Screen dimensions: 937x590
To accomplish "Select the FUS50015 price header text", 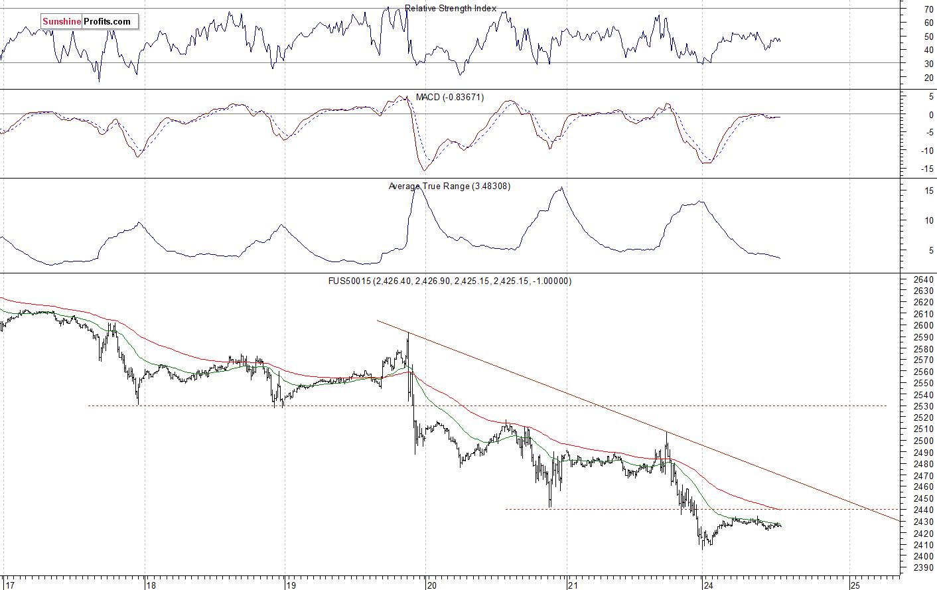I will (450, 281).
